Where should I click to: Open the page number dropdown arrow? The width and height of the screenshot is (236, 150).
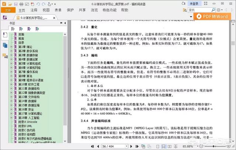[x=126, y=146]
